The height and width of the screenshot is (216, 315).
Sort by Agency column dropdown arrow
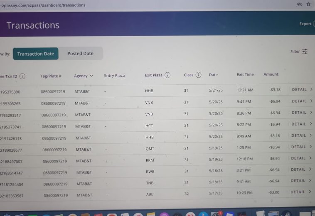click(91, 76)
